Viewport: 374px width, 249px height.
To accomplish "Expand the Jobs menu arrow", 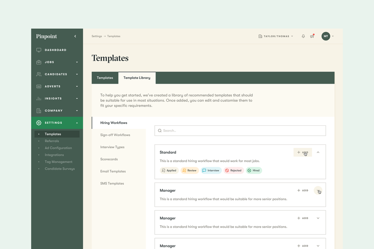I will (x=77, y=62).
